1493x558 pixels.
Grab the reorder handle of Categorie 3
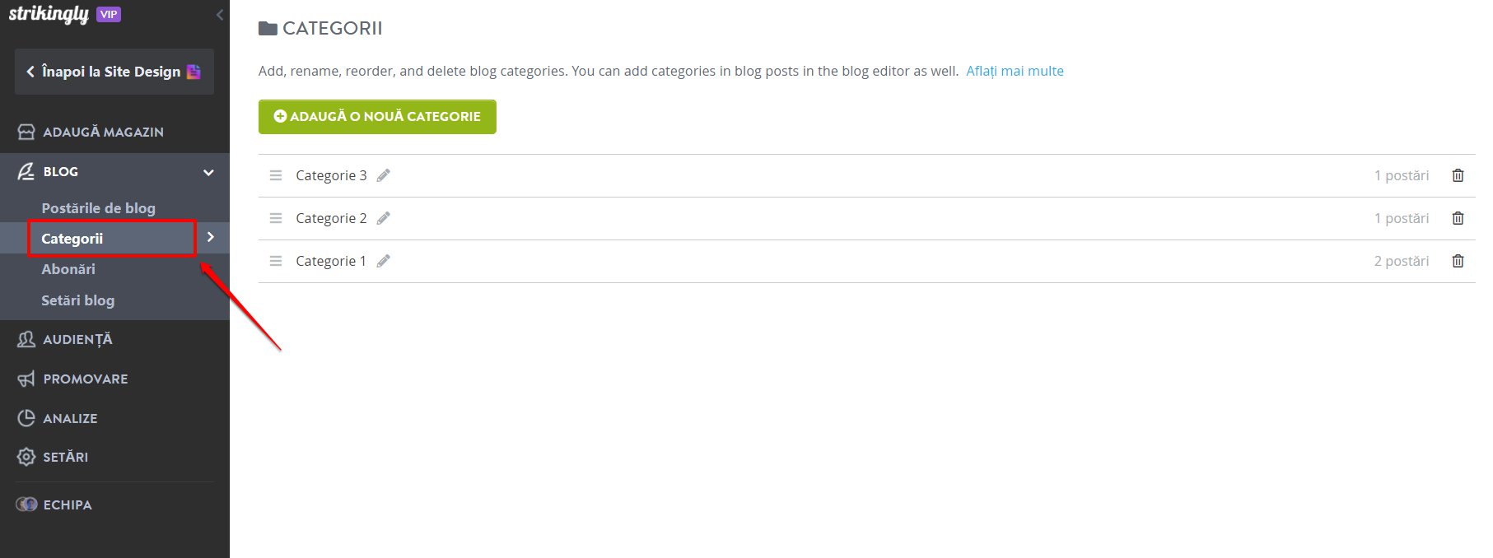276,175
